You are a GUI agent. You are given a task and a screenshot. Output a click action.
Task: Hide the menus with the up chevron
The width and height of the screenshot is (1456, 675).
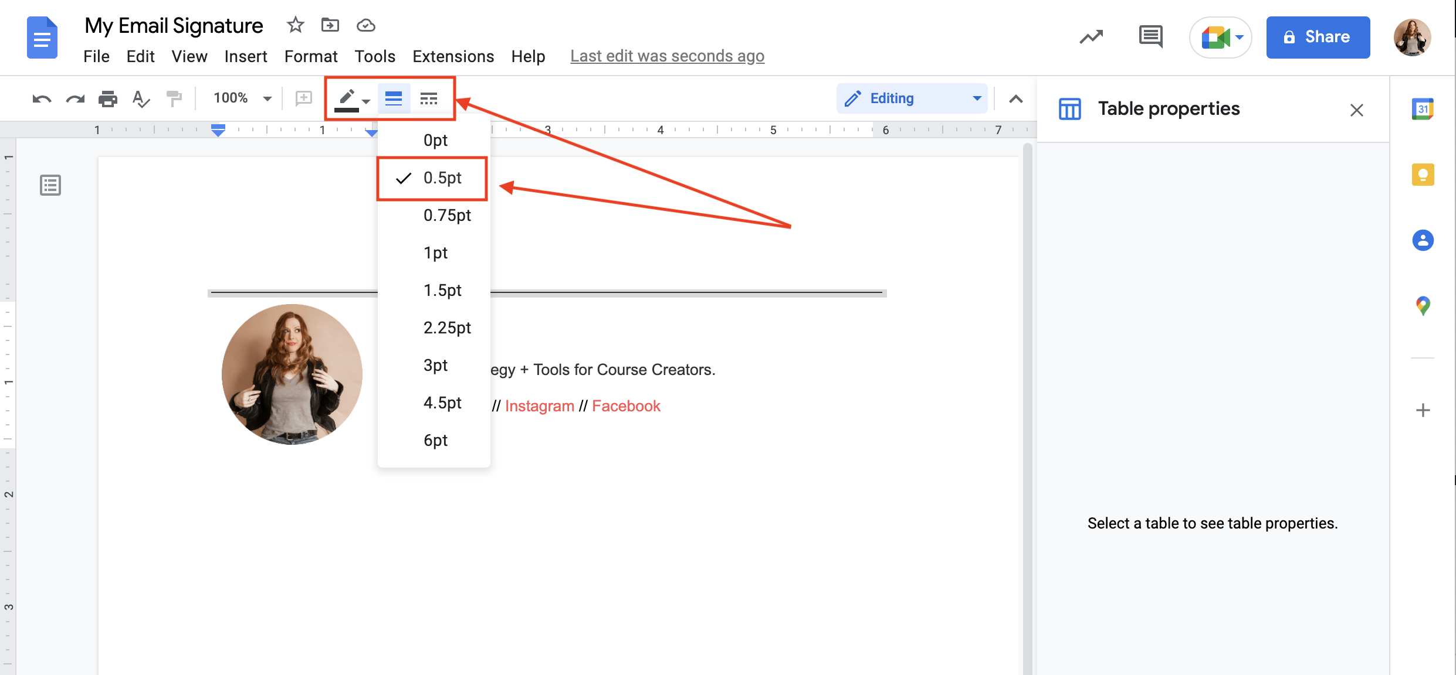1016,99
